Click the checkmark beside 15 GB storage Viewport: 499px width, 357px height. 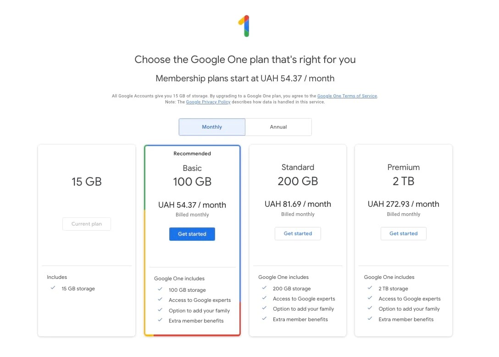53,289
